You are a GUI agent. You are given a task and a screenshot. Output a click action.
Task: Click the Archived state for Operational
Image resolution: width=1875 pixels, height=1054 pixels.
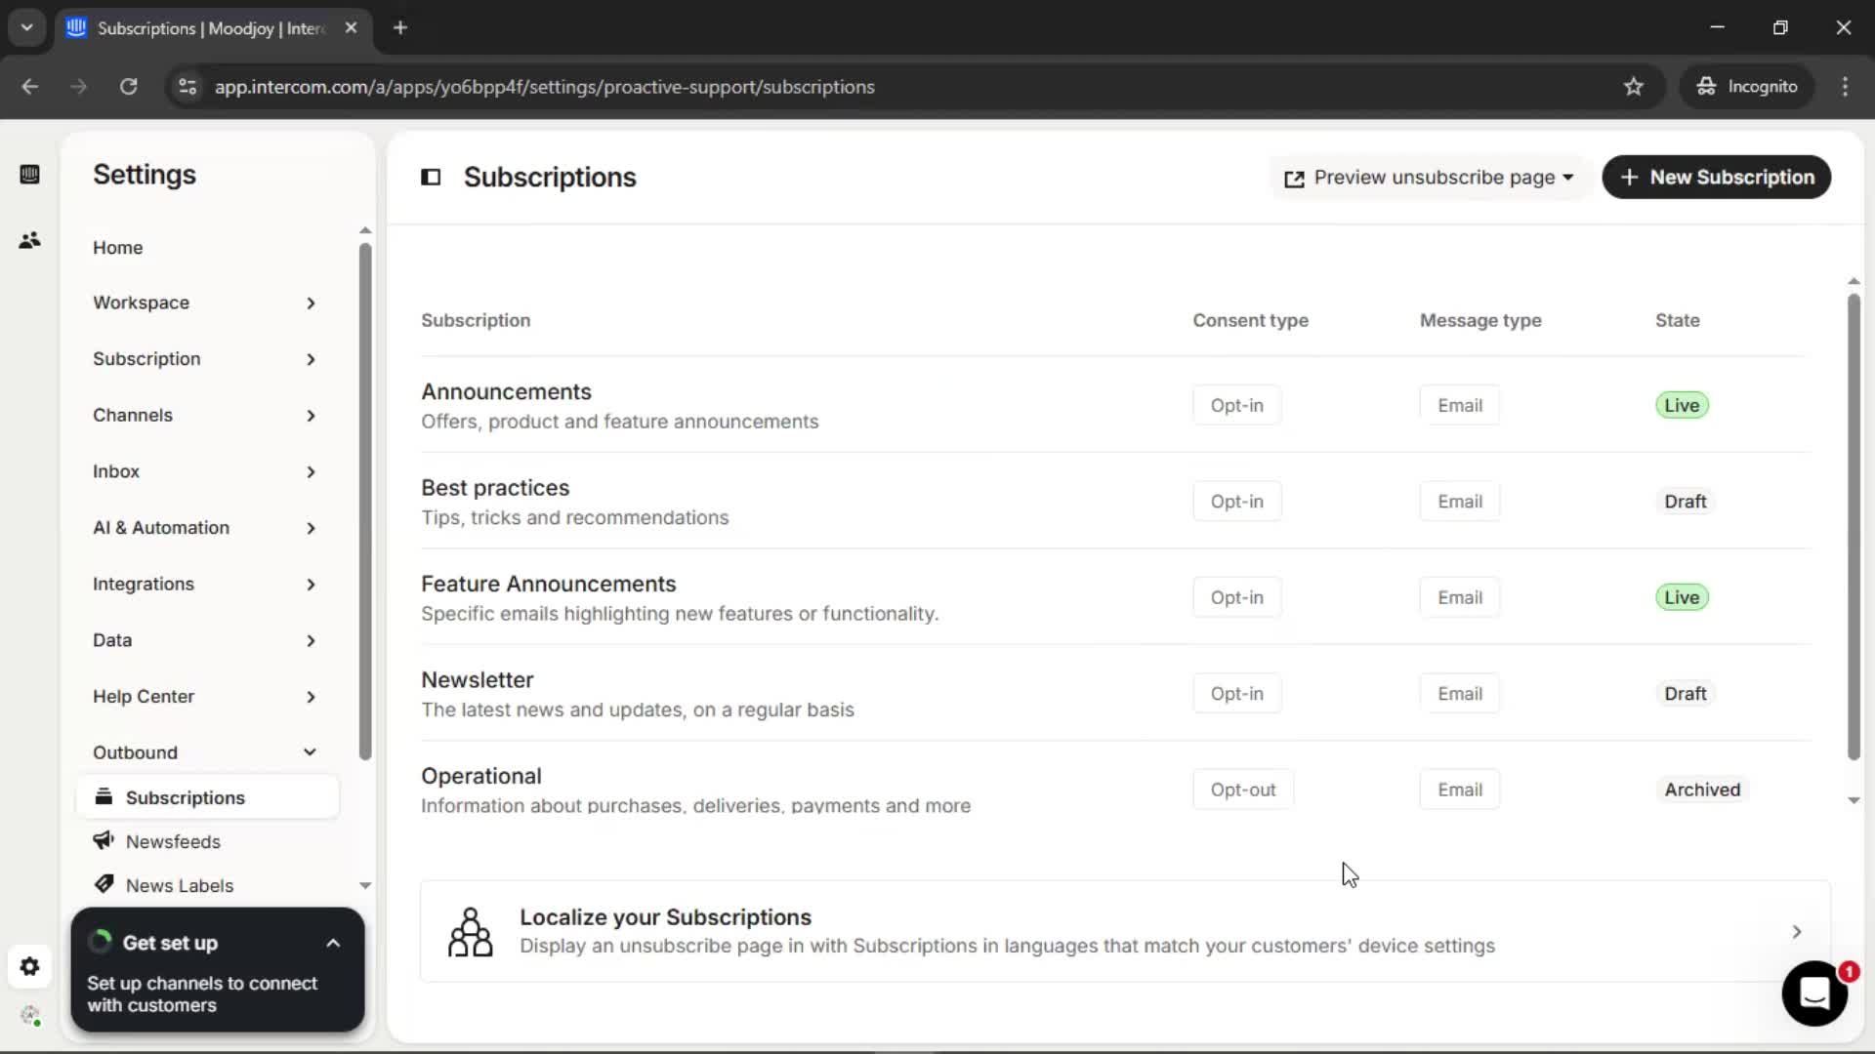click(1701, 790)
